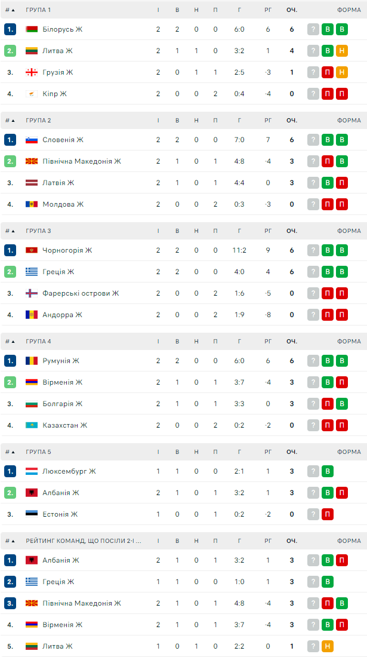Click the rank 2 badge next to Греція Ж in Група 3
Viewport: 367px width, 657px height.
(10, 272)
